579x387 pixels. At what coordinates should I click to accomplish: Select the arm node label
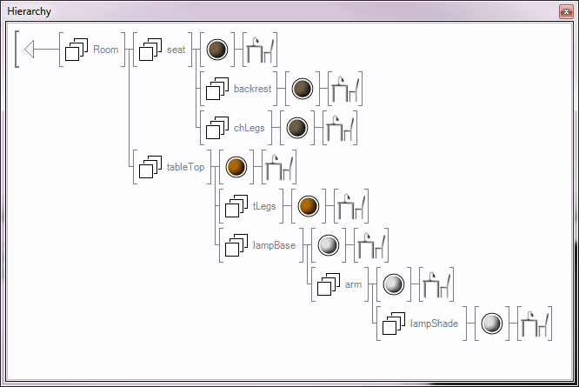(x=353, y=284)
